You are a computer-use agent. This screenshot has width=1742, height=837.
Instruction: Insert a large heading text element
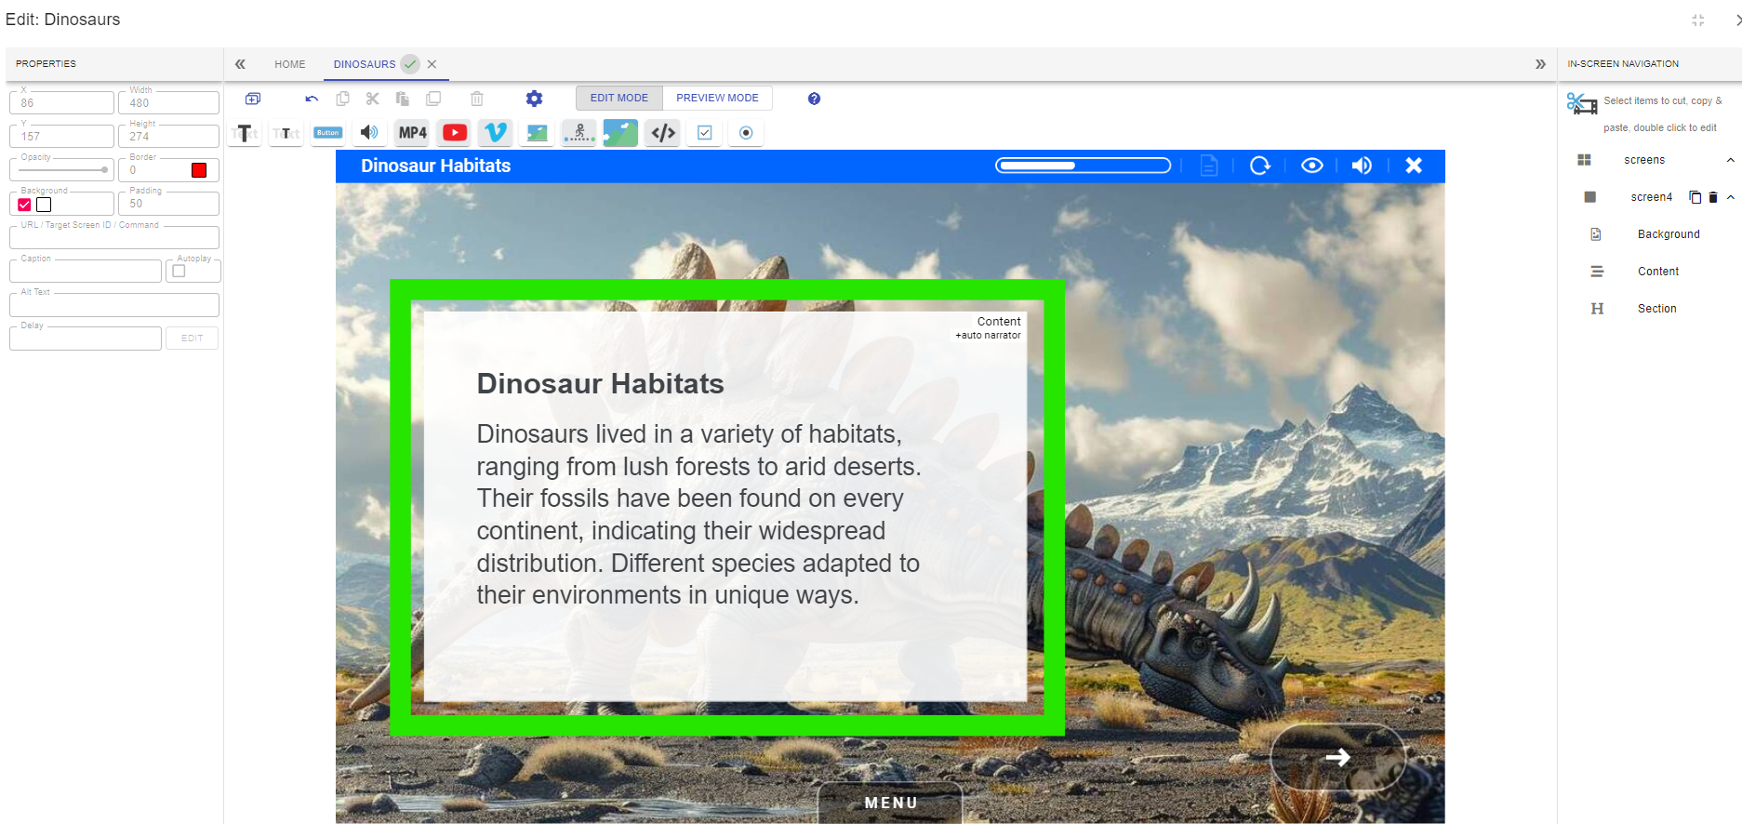(x=245, y=133)
